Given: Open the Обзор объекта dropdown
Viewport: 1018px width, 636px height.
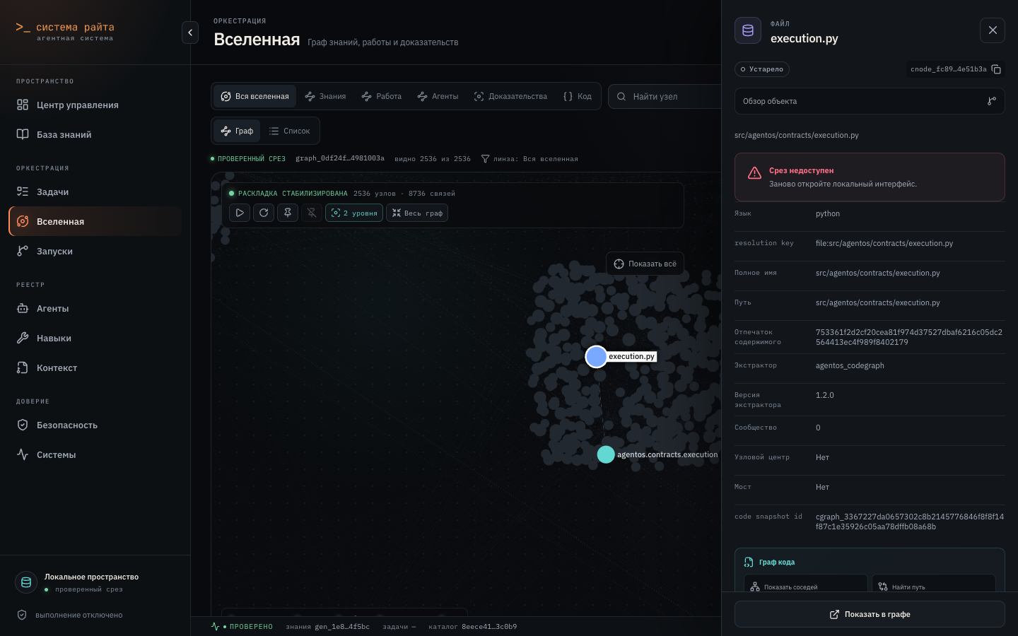Looking at the screenshot, I should pos(870,101).
